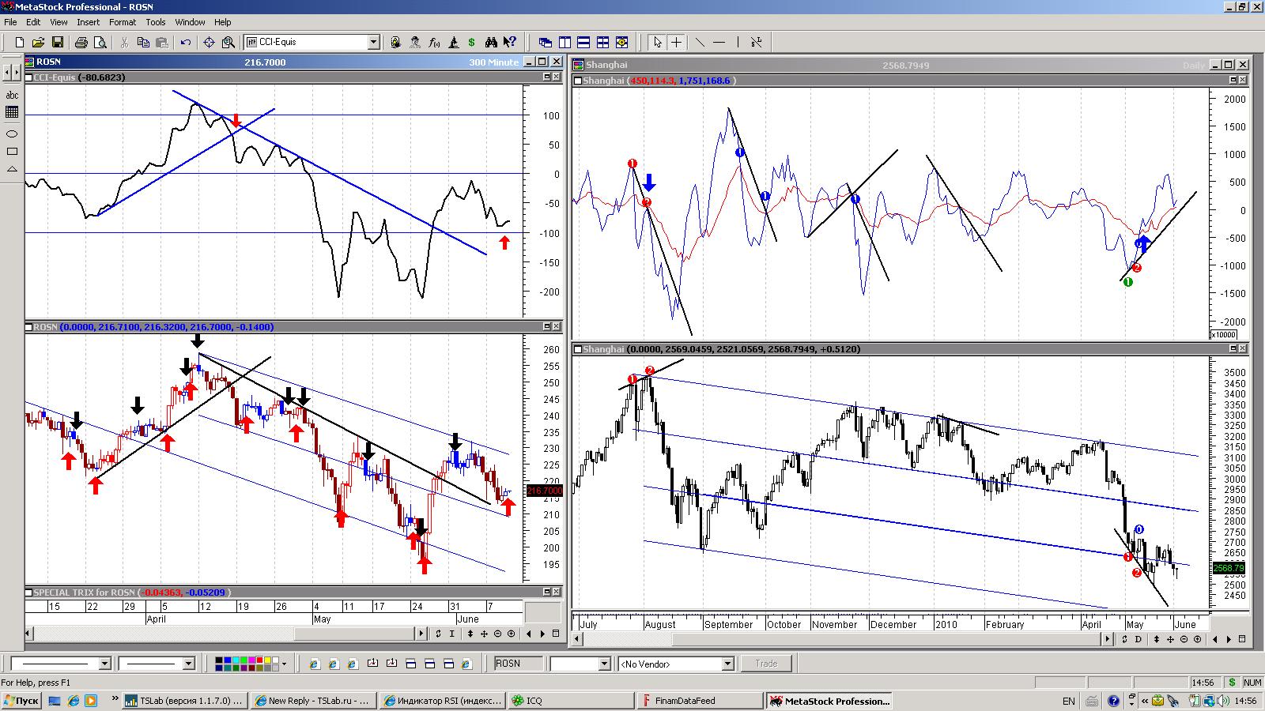Open the No Vendor dropdown list

click(727, 664)
